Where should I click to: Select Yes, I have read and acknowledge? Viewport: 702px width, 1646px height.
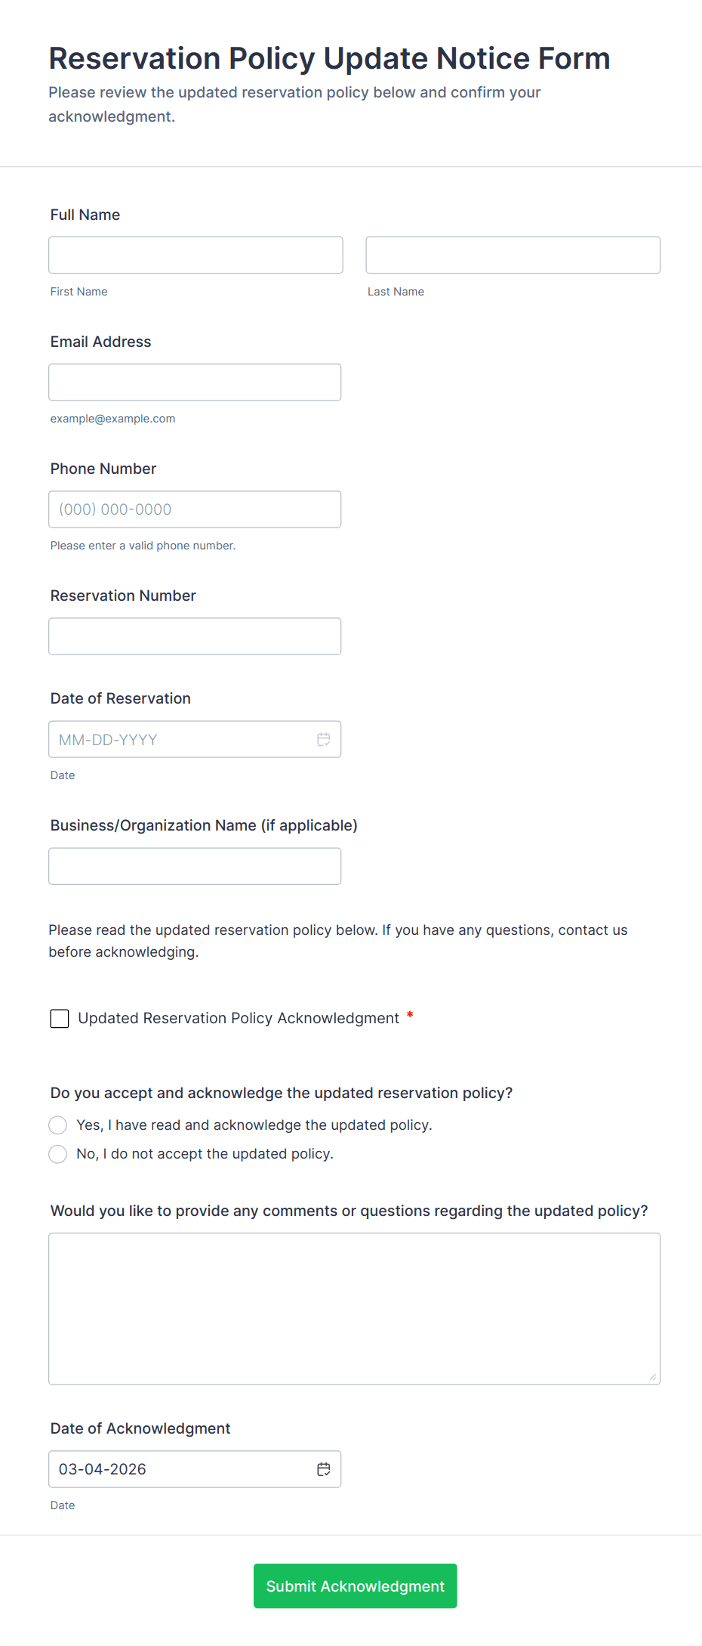(x=58, y=1125)
